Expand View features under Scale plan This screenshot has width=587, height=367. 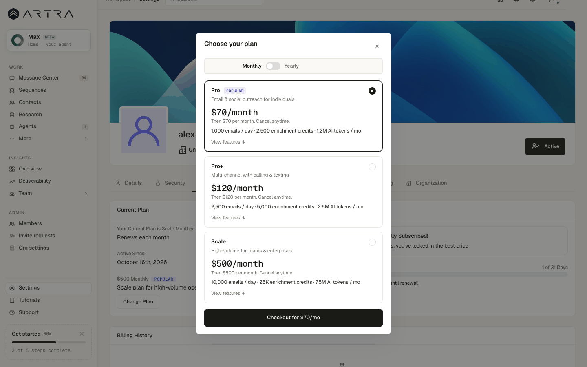pos(228,293)
